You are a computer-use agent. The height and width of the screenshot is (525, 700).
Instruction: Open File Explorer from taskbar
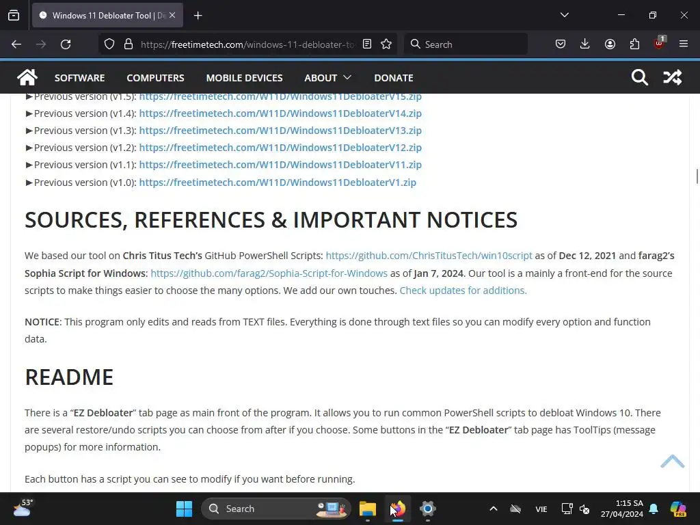pos(367,509)
